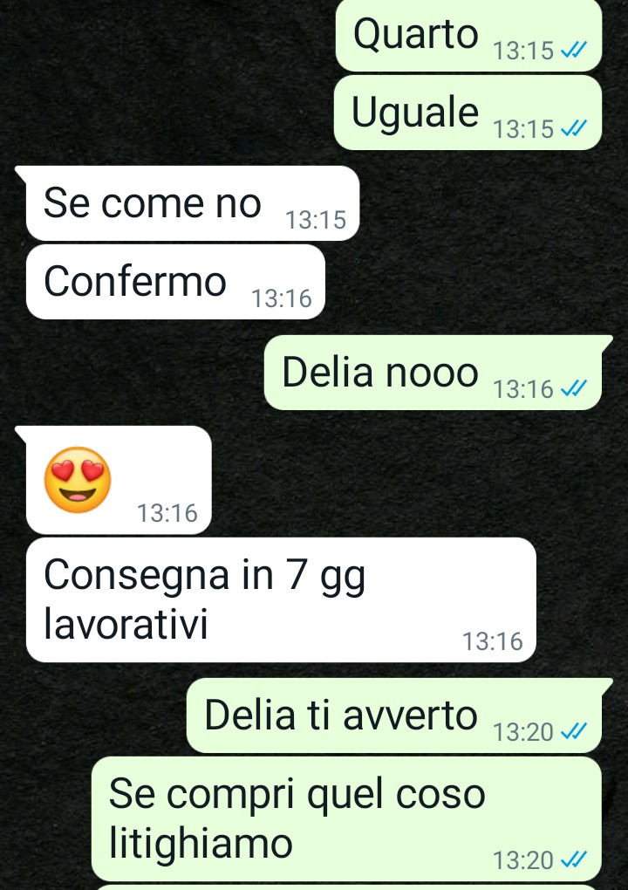Screen dimensions: 628x890
Task: Tap read ticks on litighiamo message
Action: click(574, 860)
